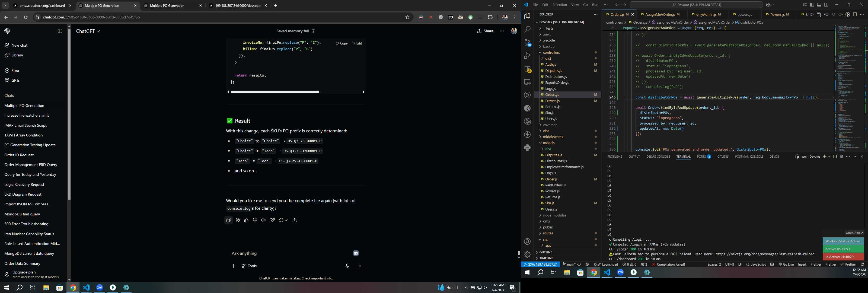Toggle Go Live server in status bar
This screenshot has width=868, height=293.
pos(786,264)
